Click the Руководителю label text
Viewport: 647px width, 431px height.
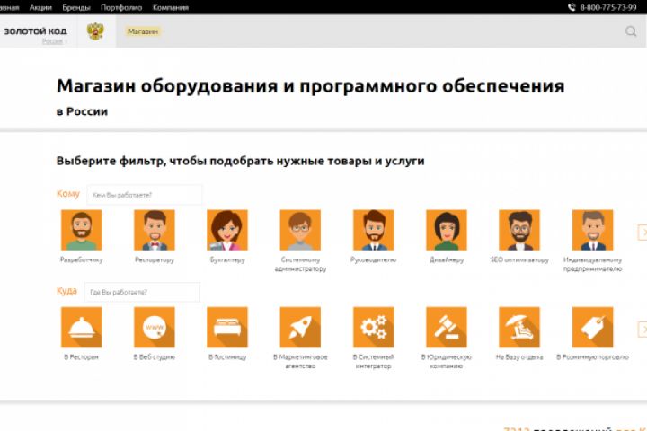pos(374,259)
